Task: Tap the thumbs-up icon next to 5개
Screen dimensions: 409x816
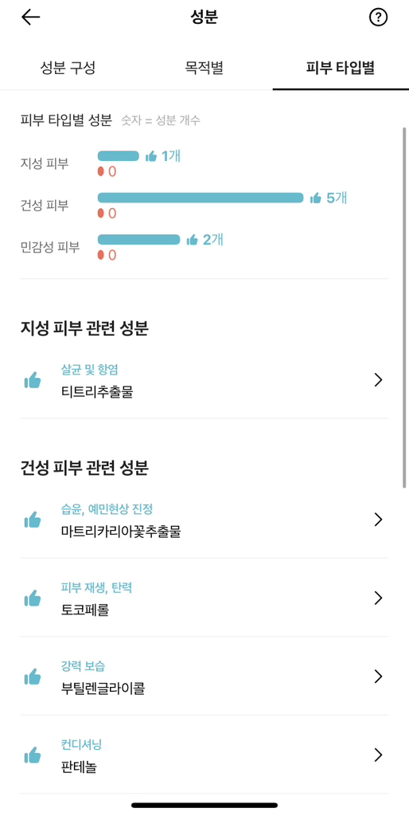Action: 315,198
